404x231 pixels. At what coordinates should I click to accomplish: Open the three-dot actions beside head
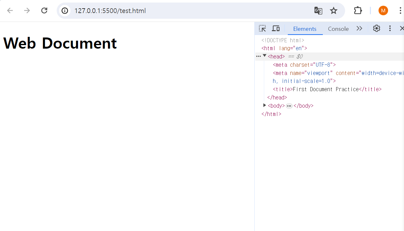pos(258,57)
